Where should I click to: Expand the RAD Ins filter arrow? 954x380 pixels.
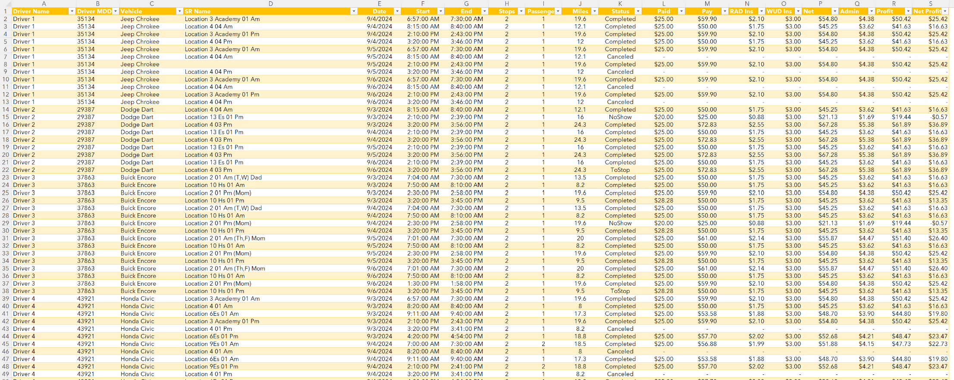tap(761, 11)
